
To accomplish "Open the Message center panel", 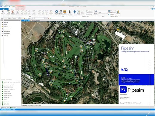I will [5, 108].
